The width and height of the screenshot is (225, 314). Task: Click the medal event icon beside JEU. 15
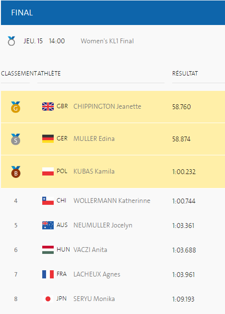tap(12, 41)
